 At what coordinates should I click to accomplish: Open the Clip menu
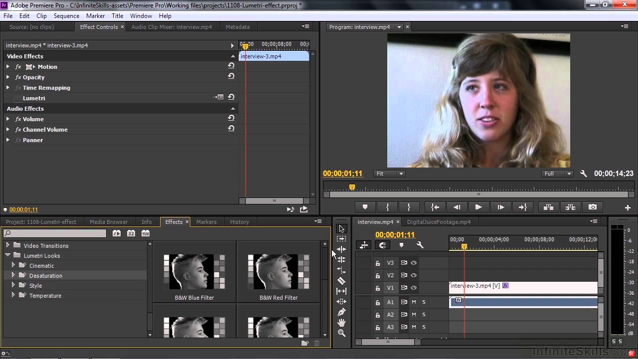tap(41, 16)
